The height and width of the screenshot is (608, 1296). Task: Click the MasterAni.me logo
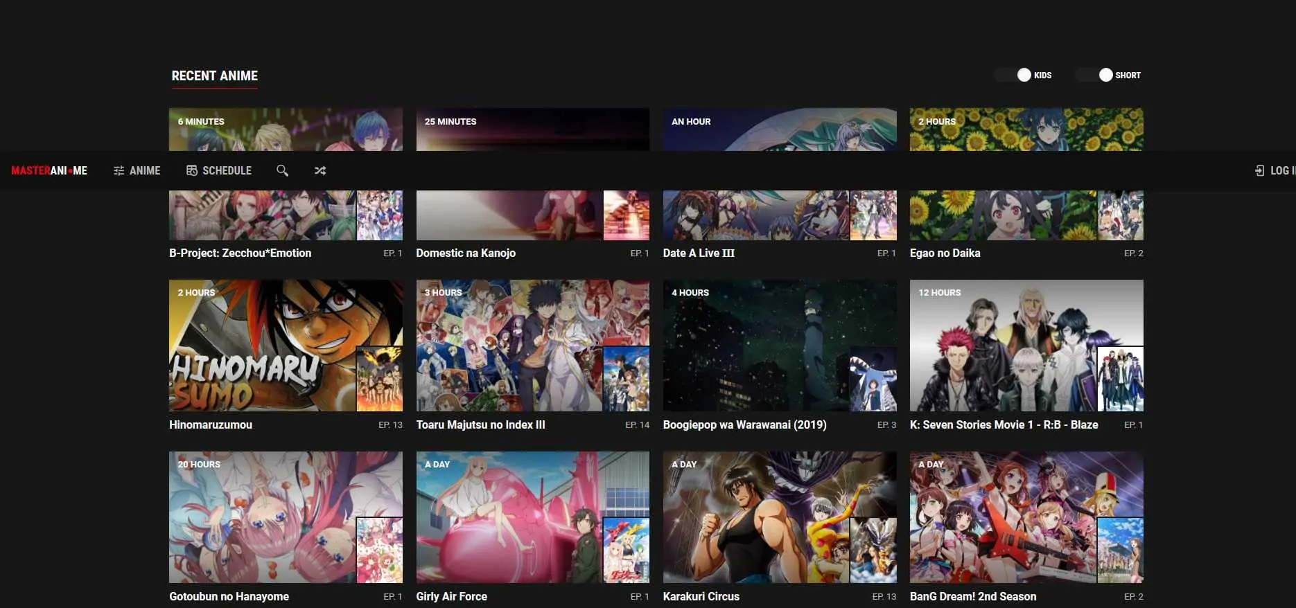point(49,170)
